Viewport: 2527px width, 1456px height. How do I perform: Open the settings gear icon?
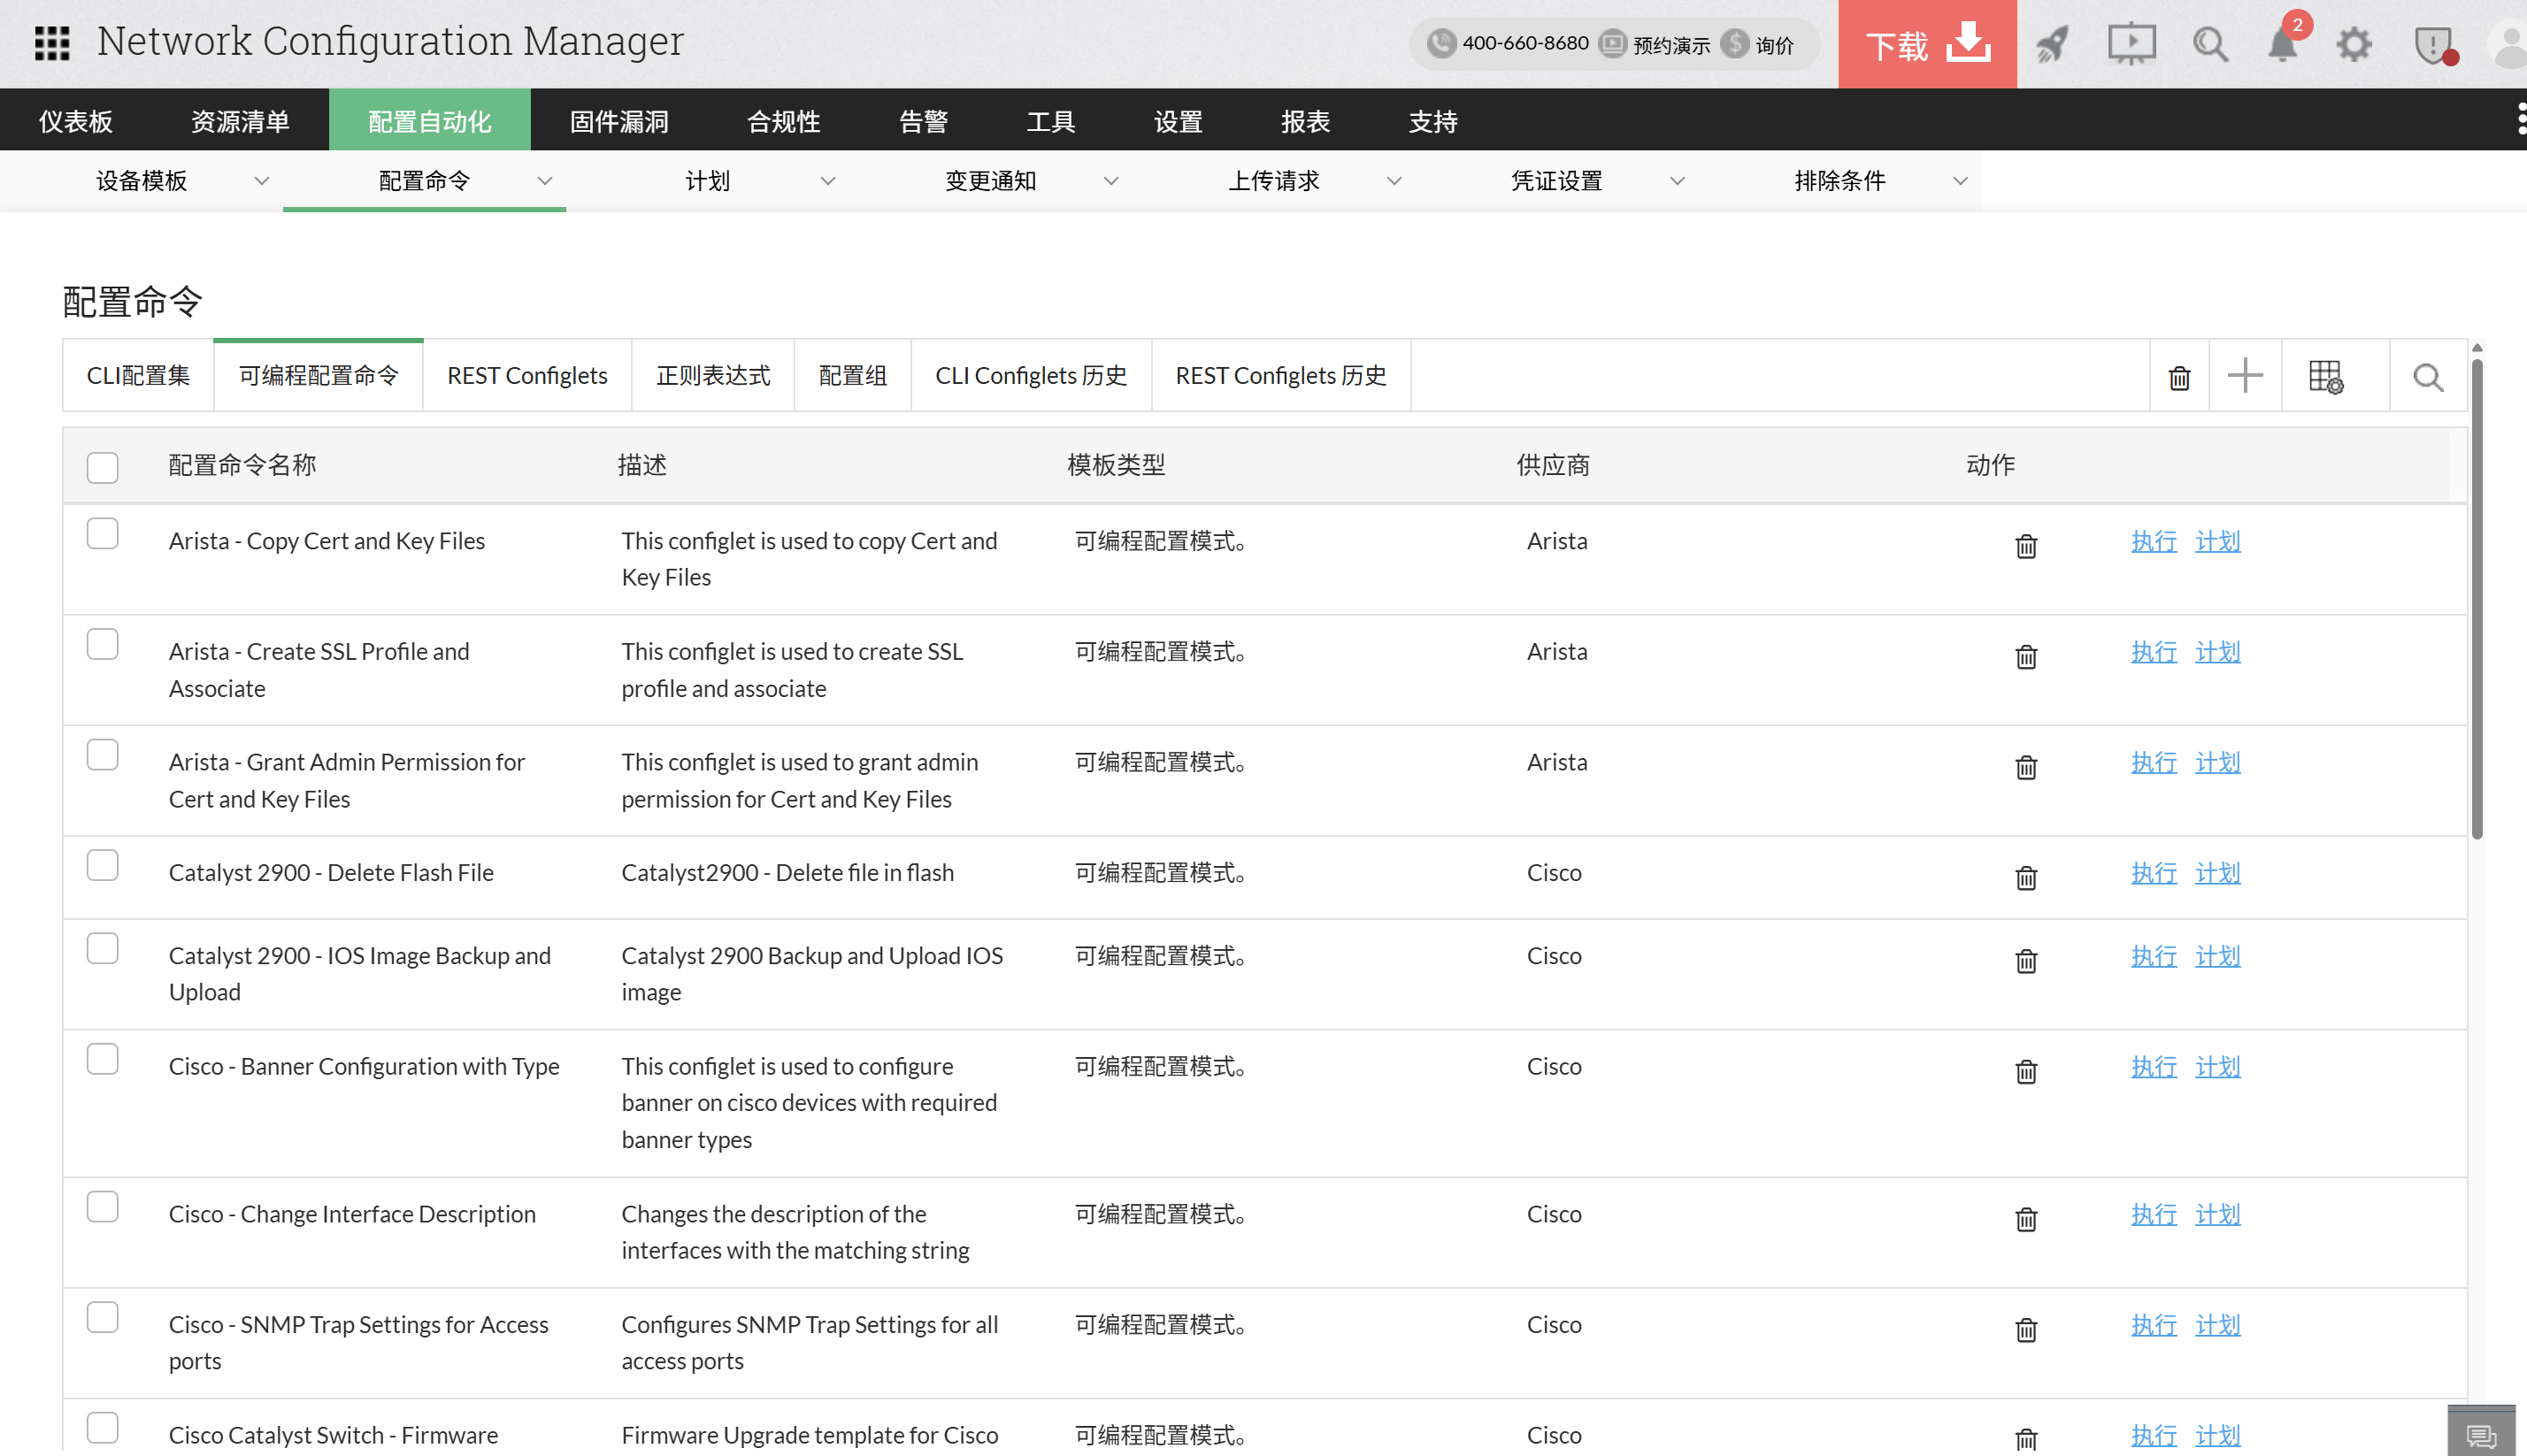pos(2354,43)
